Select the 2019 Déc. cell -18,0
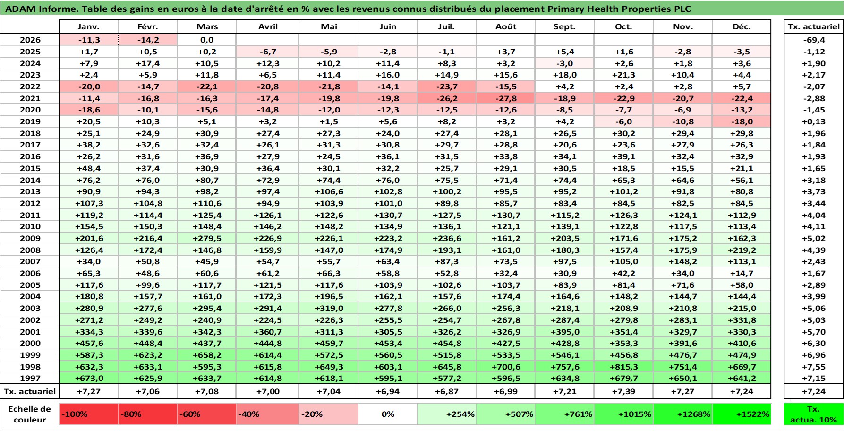The height and width of the screenshot is (431, 844). 742,121
